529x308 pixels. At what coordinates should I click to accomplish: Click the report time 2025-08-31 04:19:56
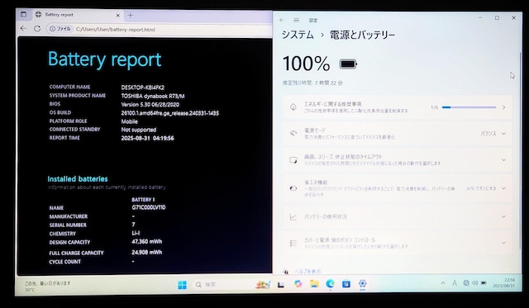147,138
